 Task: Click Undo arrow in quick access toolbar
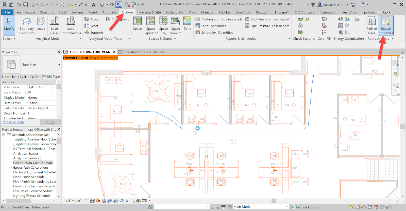click(x=42, y=5)
